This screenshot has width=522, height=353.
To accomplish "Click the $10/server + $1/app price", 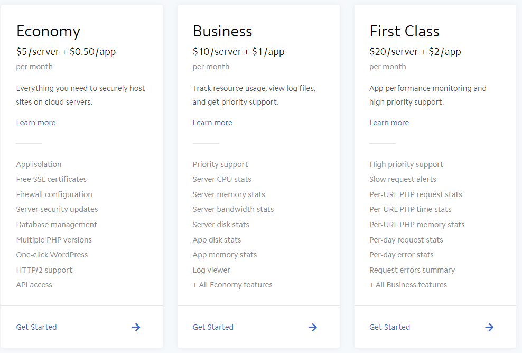I will pos(239,52).
